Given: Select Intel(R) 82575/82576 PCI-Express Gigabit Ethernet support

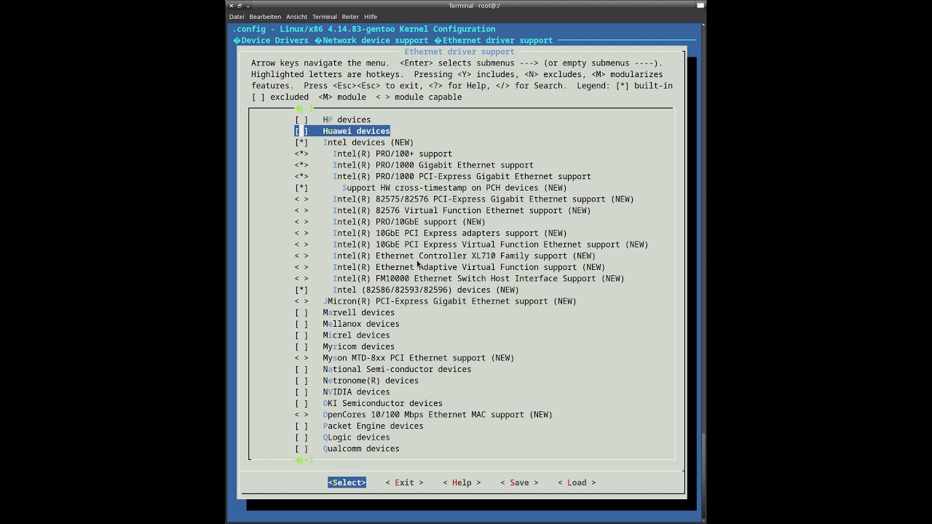Looking at the screenshot, I should (483, 199).
